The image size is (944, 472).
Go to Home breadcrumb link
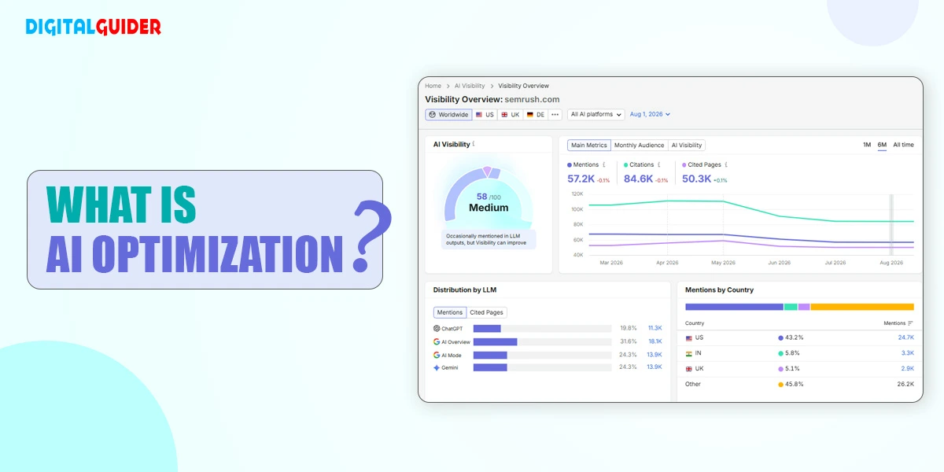(433, 86)
